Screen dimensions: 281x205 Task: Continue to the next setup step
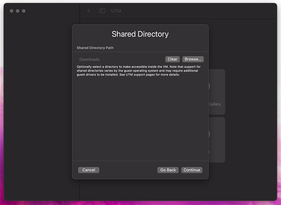(x=192, y=170)
